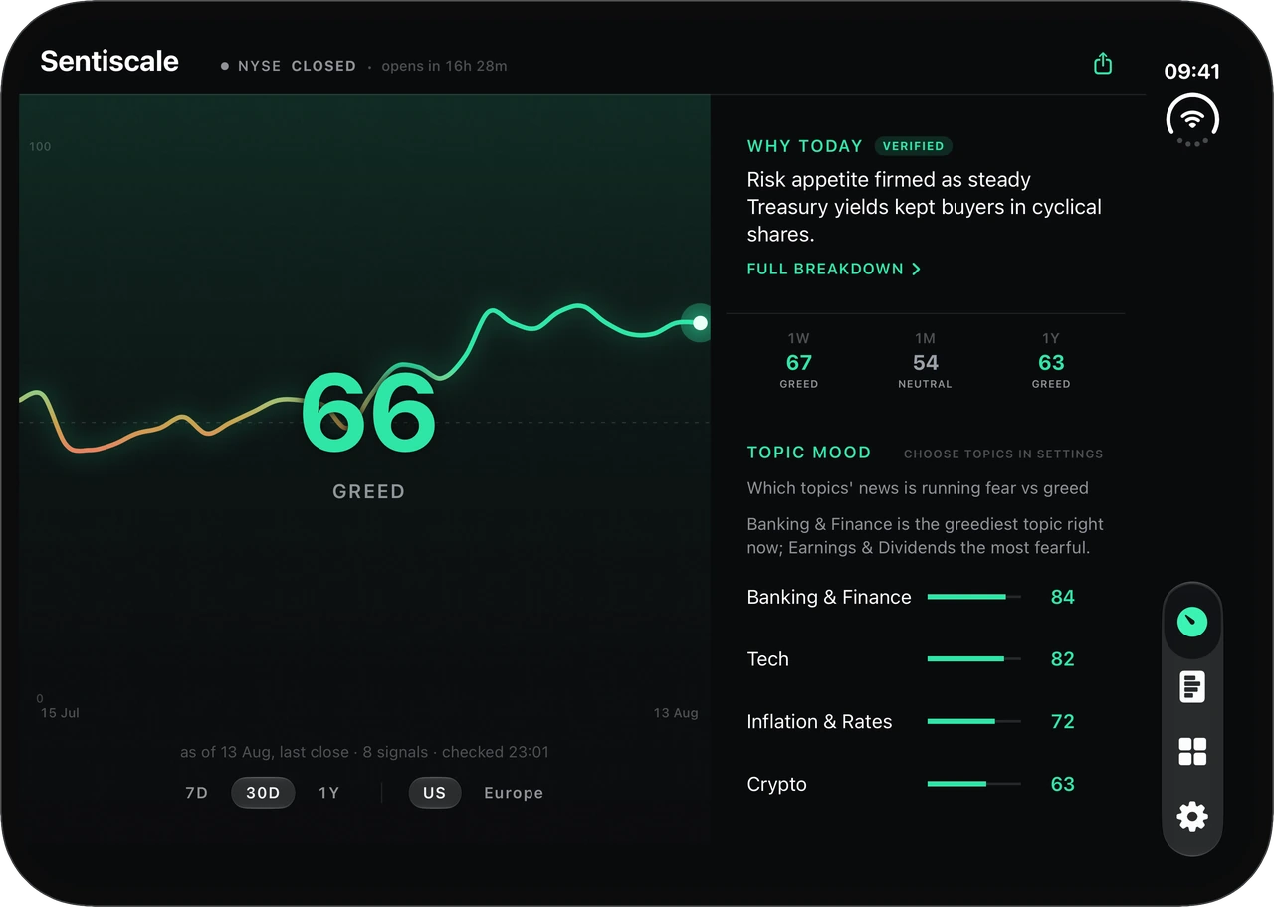The image size is (1274, 907).
Task: Open the 1W 67 Greed stat
Action: click(799, 360)
